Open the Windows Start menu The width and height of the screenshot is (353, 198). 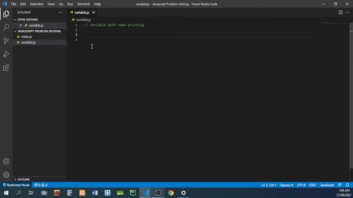tap(6, 193)
